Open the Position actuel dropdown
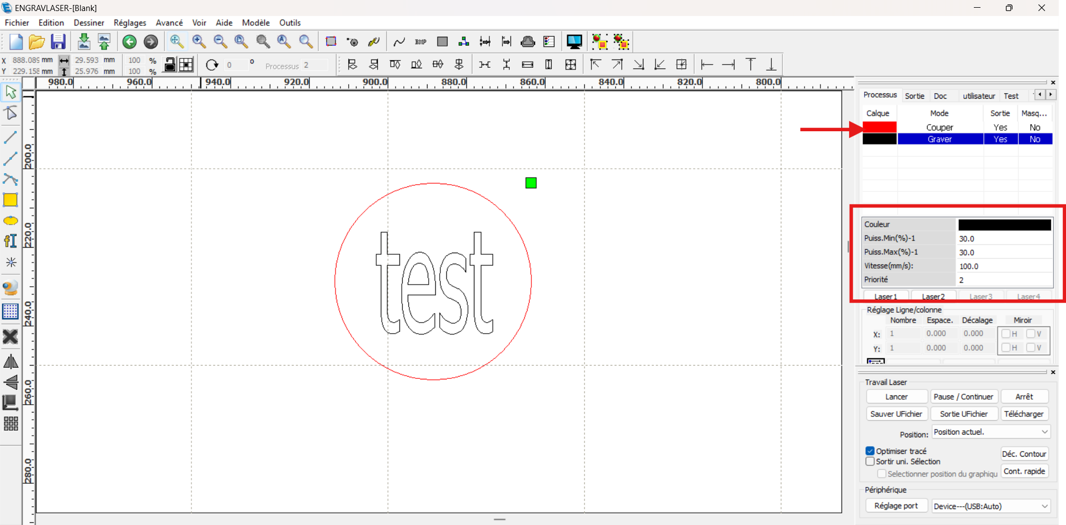The width and height of the screenshot is (1066, 525). point(991,432)
